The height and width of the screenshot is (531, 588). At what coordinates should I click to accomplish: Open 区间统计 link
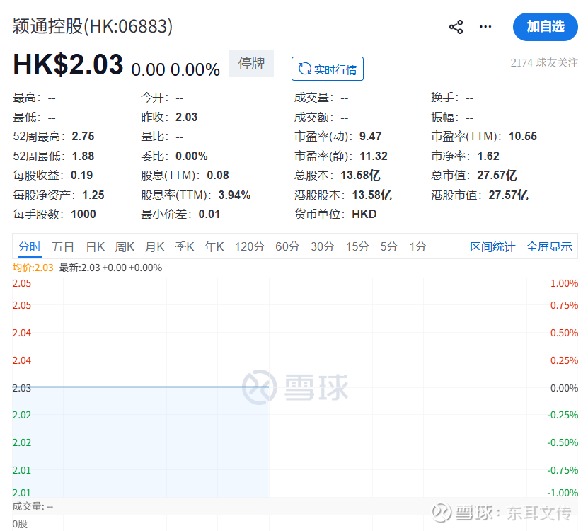492,246
